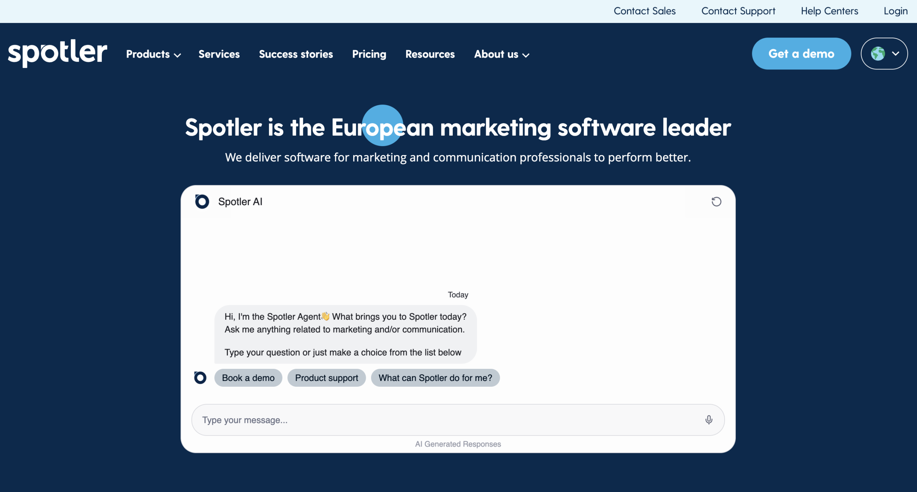Viewport: 917px width, 492px height.
Task: Select What can Spotler do for me?
Action: click(435, 378)
